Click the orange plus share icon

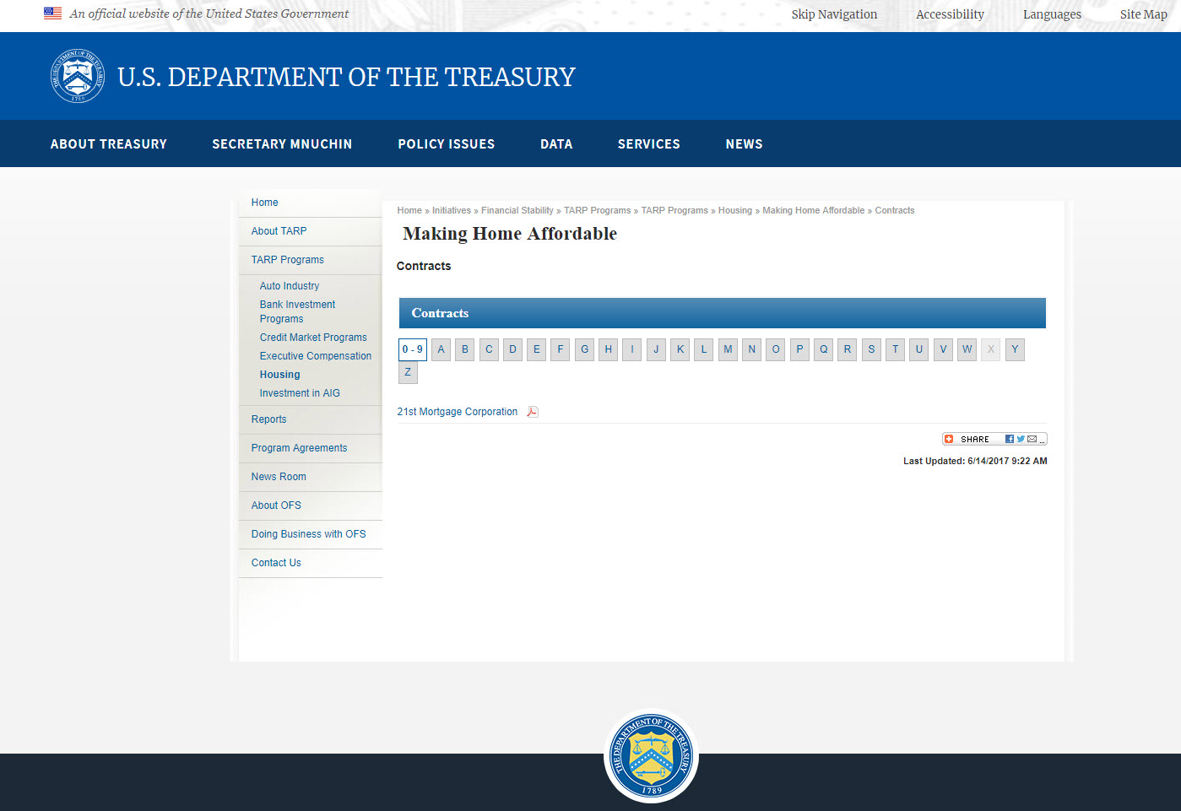949,439
